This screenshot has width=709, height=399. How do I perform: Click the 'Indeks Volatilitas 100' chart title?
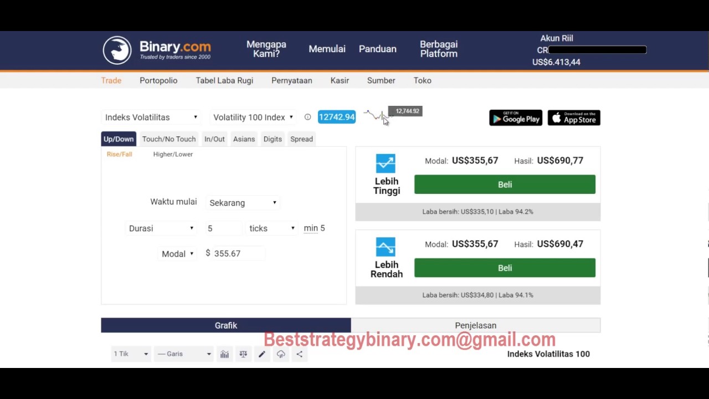pyautogui.click(x=548, y=354)
